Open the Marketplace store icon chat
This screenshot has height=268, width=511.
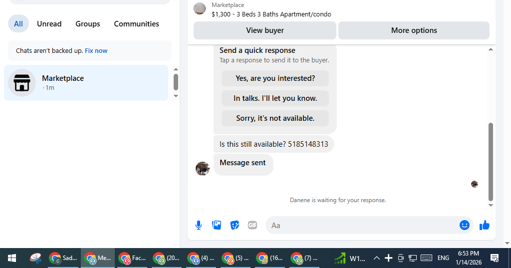(x=22, y=83)
